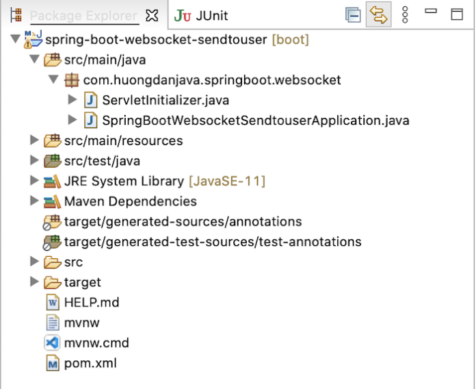Image resolution: width=476 pixels, height=389 pixels.
Task: Expand the src/main/resources folder
Action: 35,140
